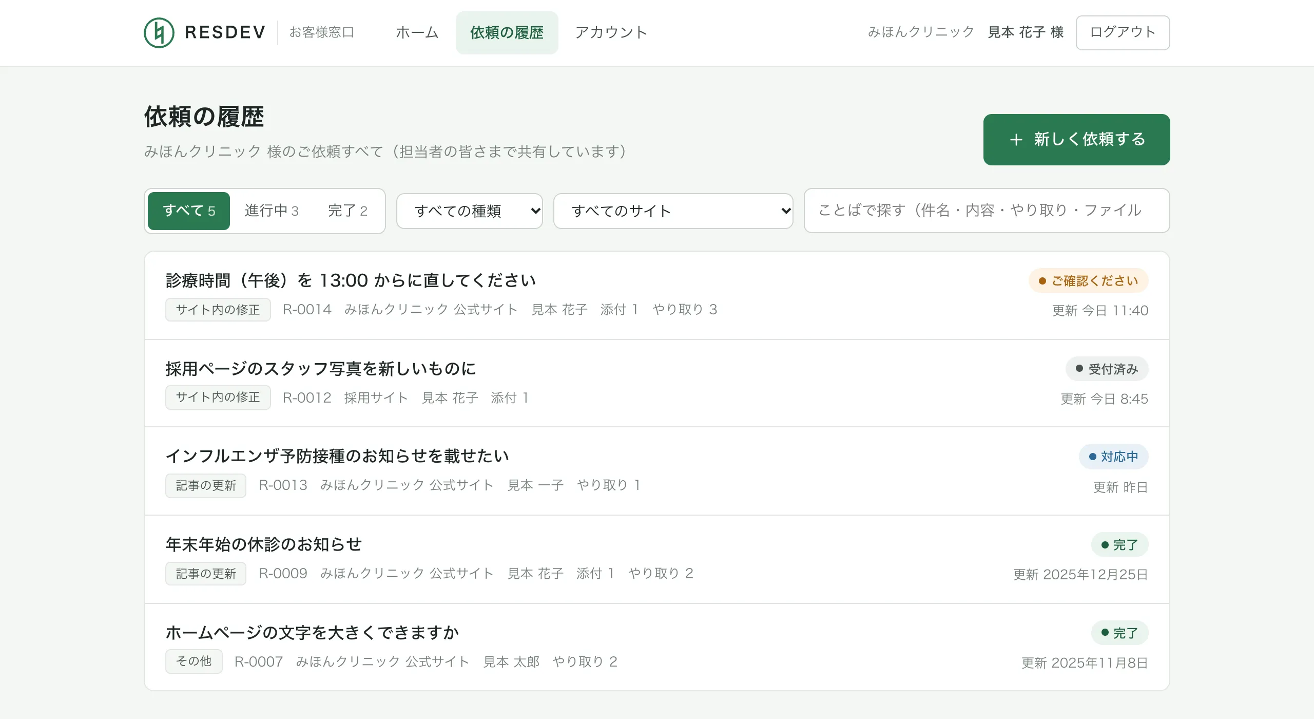Open request 診療時間（午後）を 13:00 からに直してください

click(656, 295)
